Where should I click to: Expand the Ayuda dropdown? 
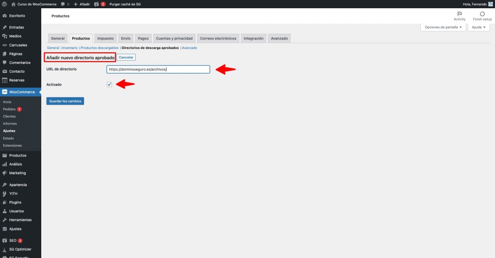[x=478, y=27]
